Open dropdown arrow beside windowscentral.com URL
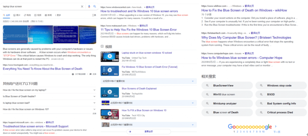 [x=145, y=7]
